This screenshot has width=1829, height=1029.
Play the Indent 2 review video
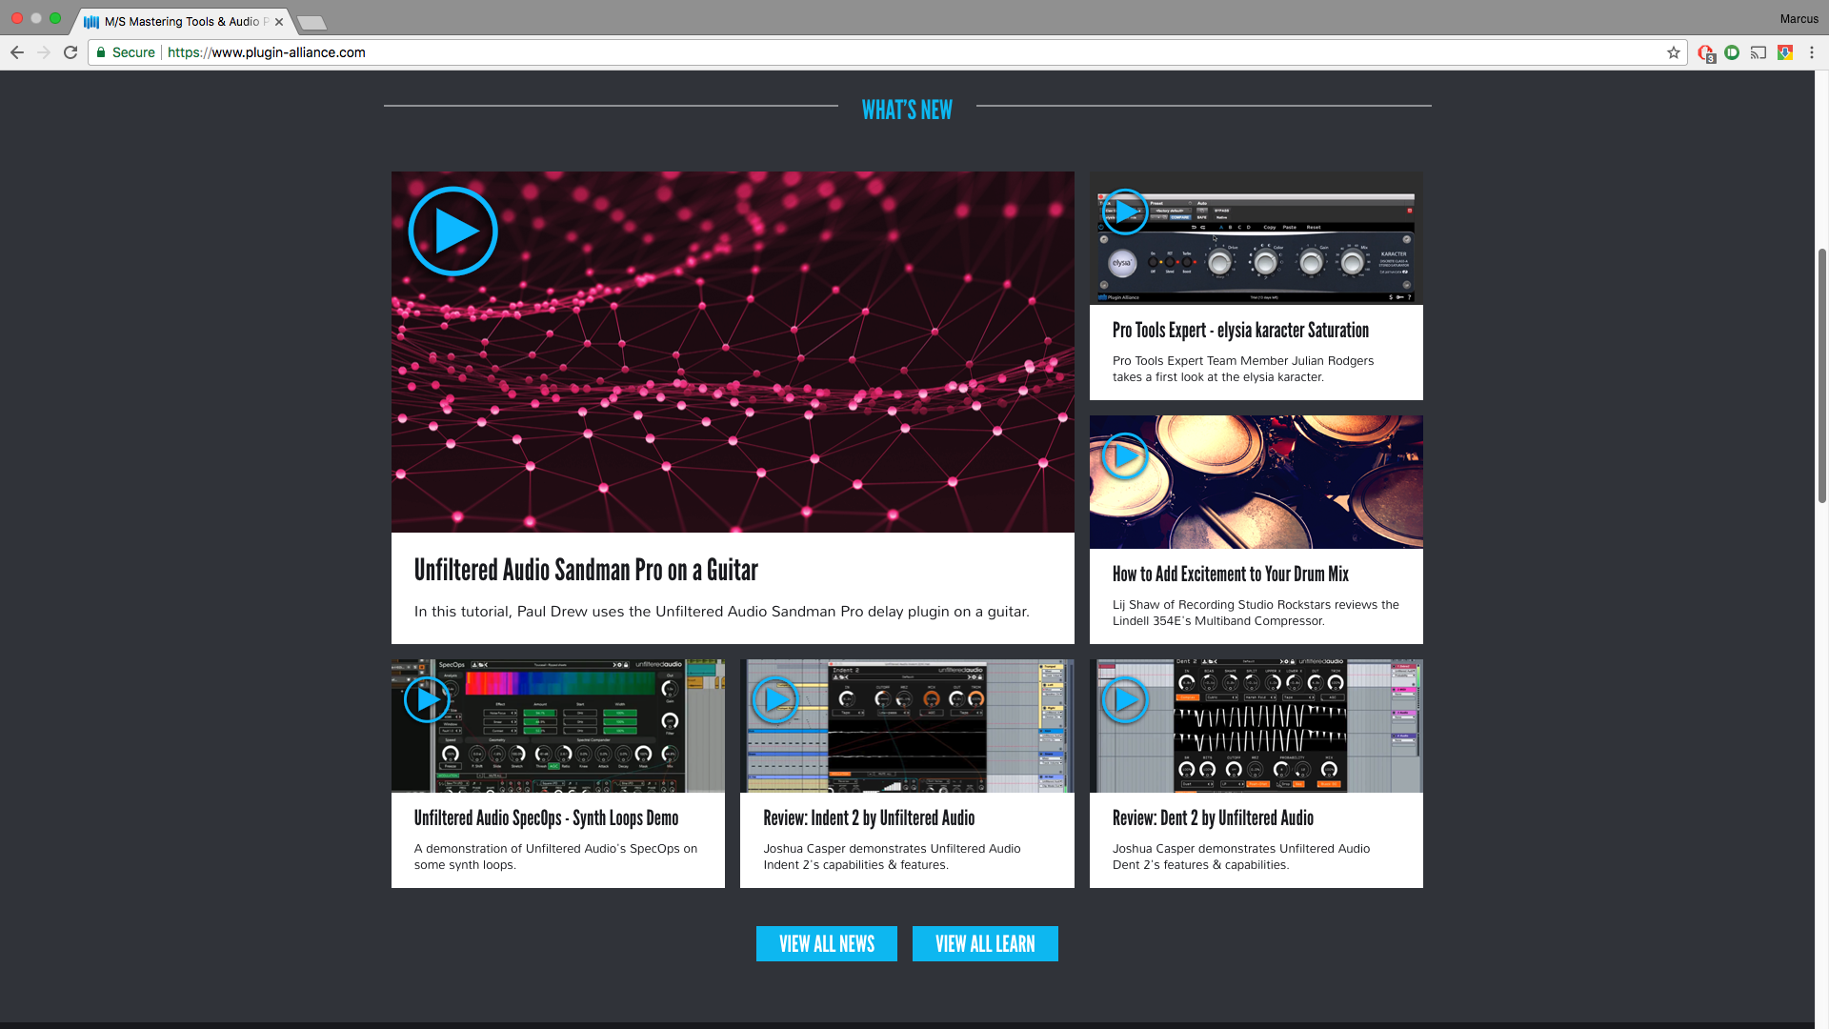[775, 700]
